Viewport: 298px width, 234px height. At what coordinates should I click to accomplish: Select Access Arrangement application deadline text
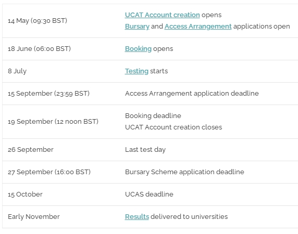tap(192, 94)
